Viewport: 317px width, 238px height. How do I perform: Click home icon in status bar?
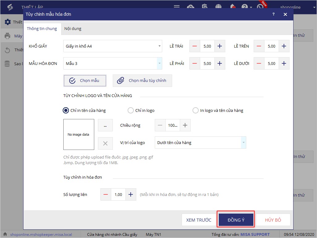pyautogui.click(x=5, y=234)
